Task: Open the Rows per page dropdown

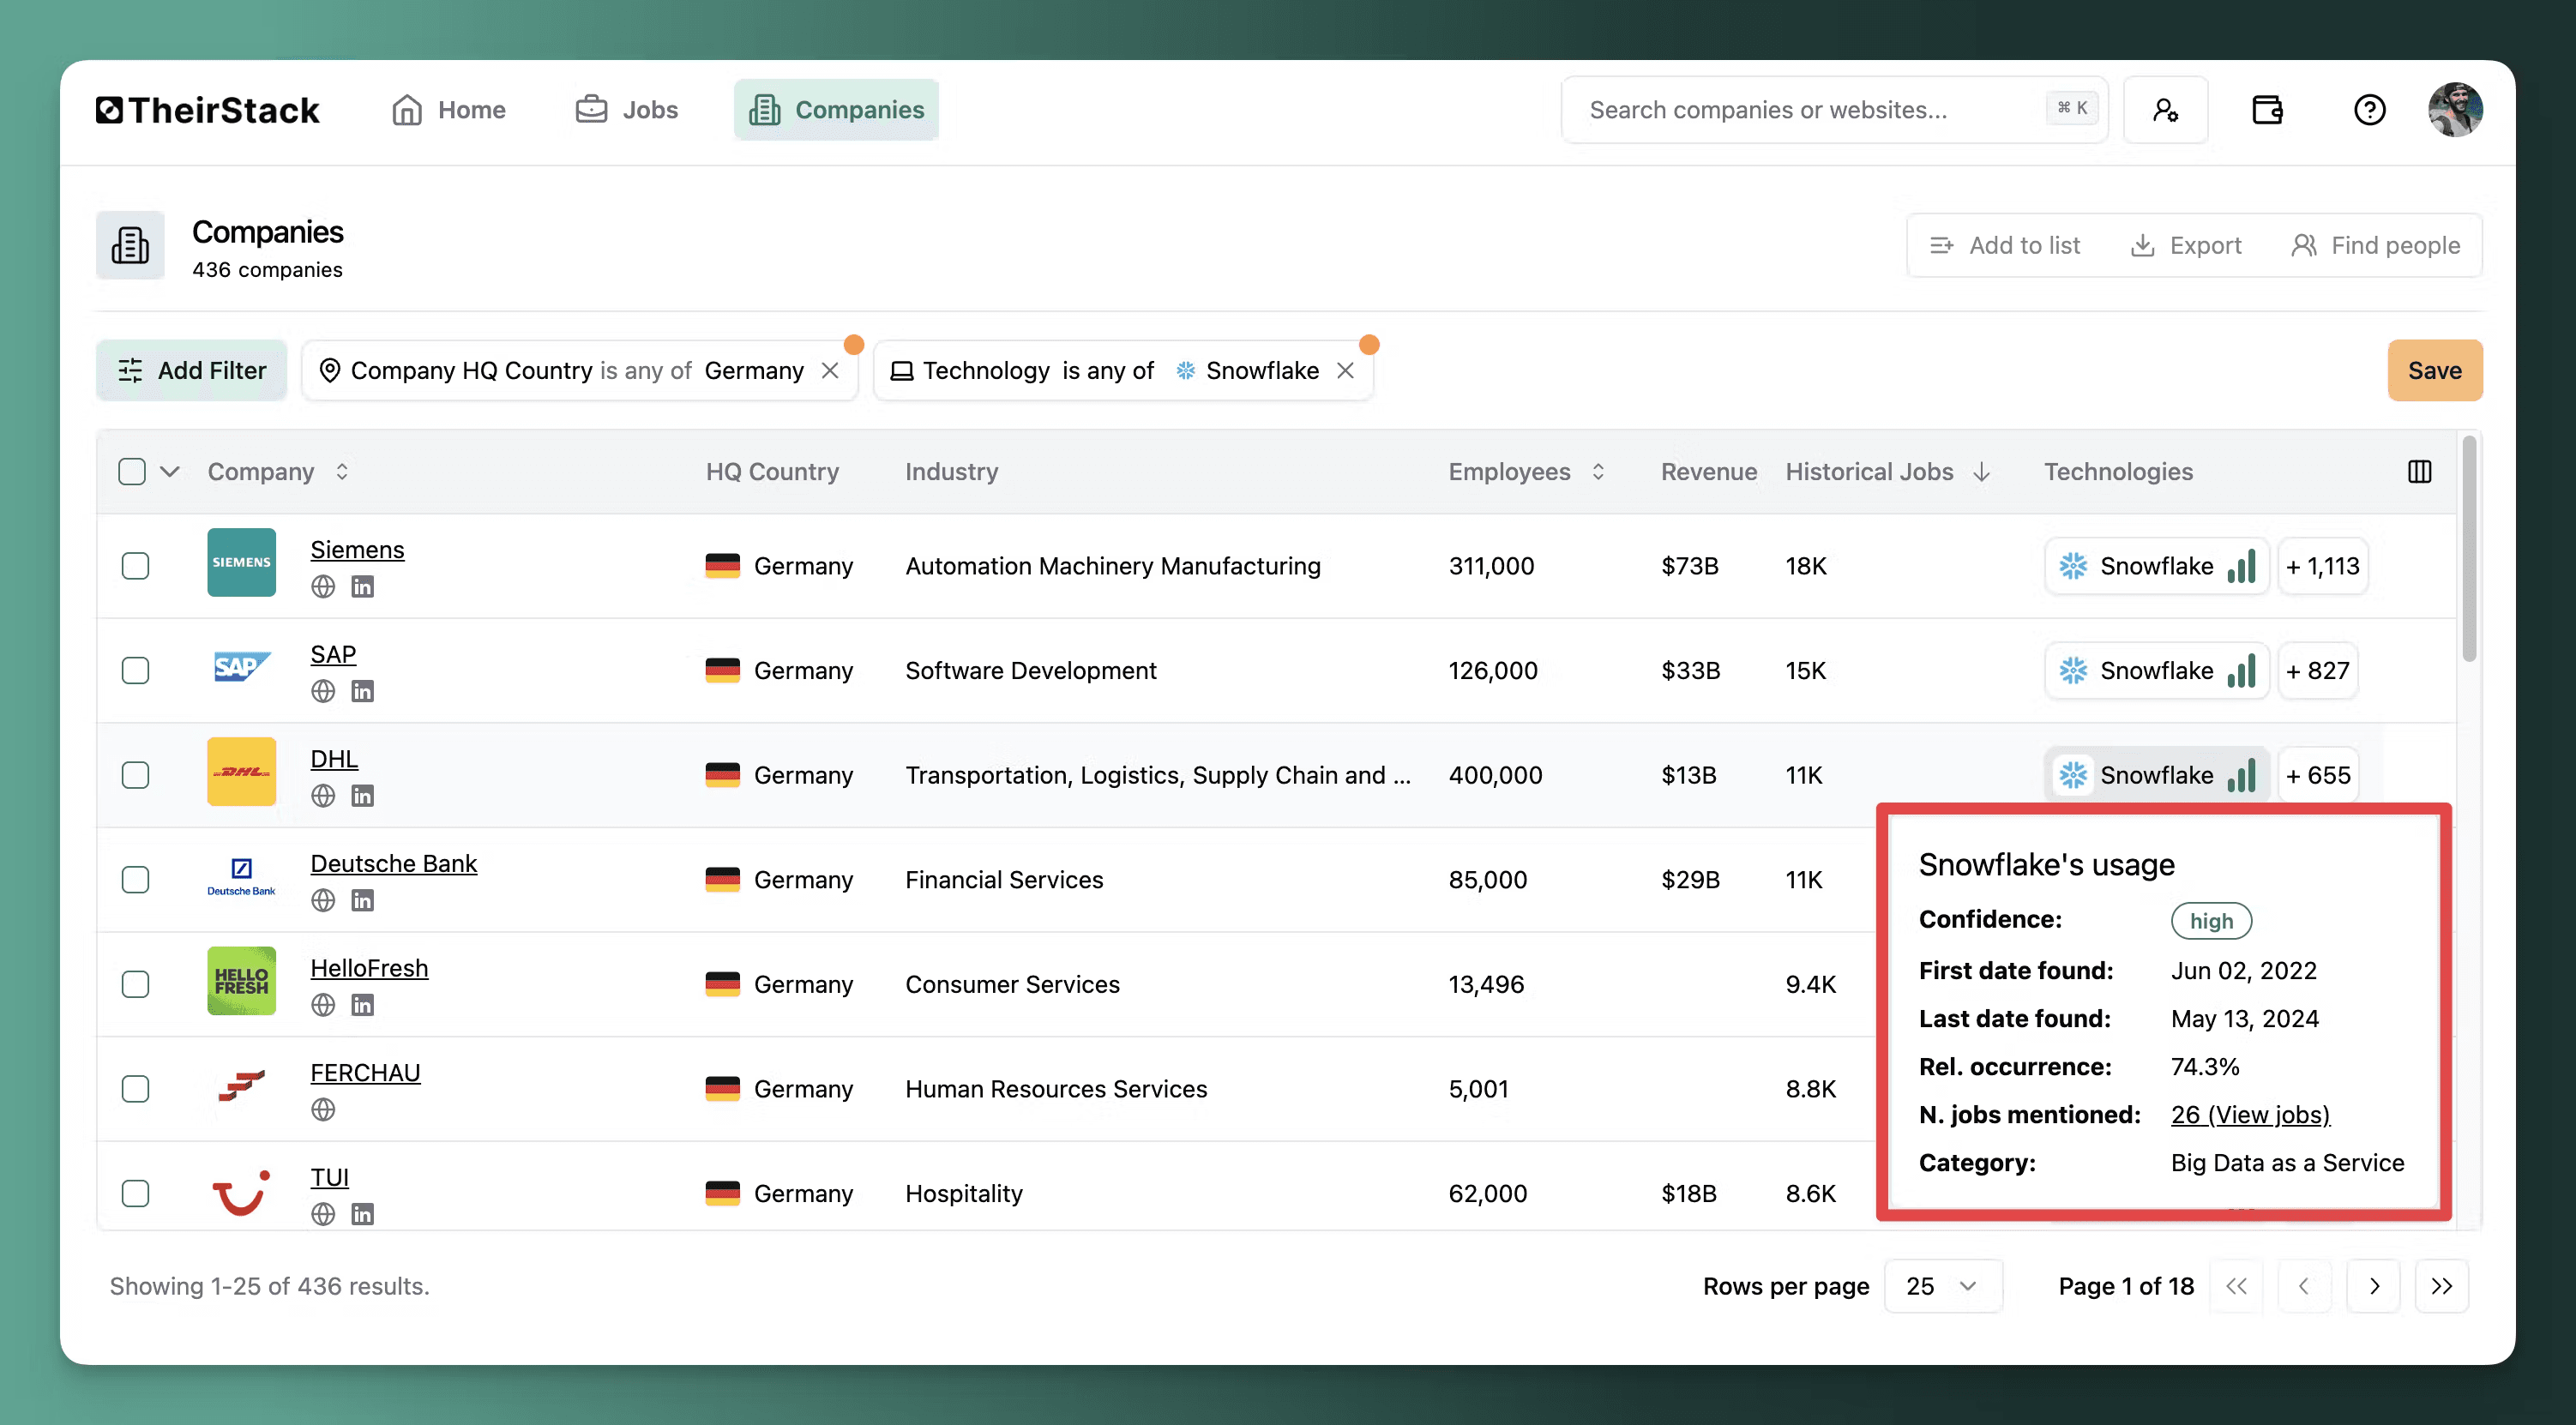Action: point(1943,1287)
